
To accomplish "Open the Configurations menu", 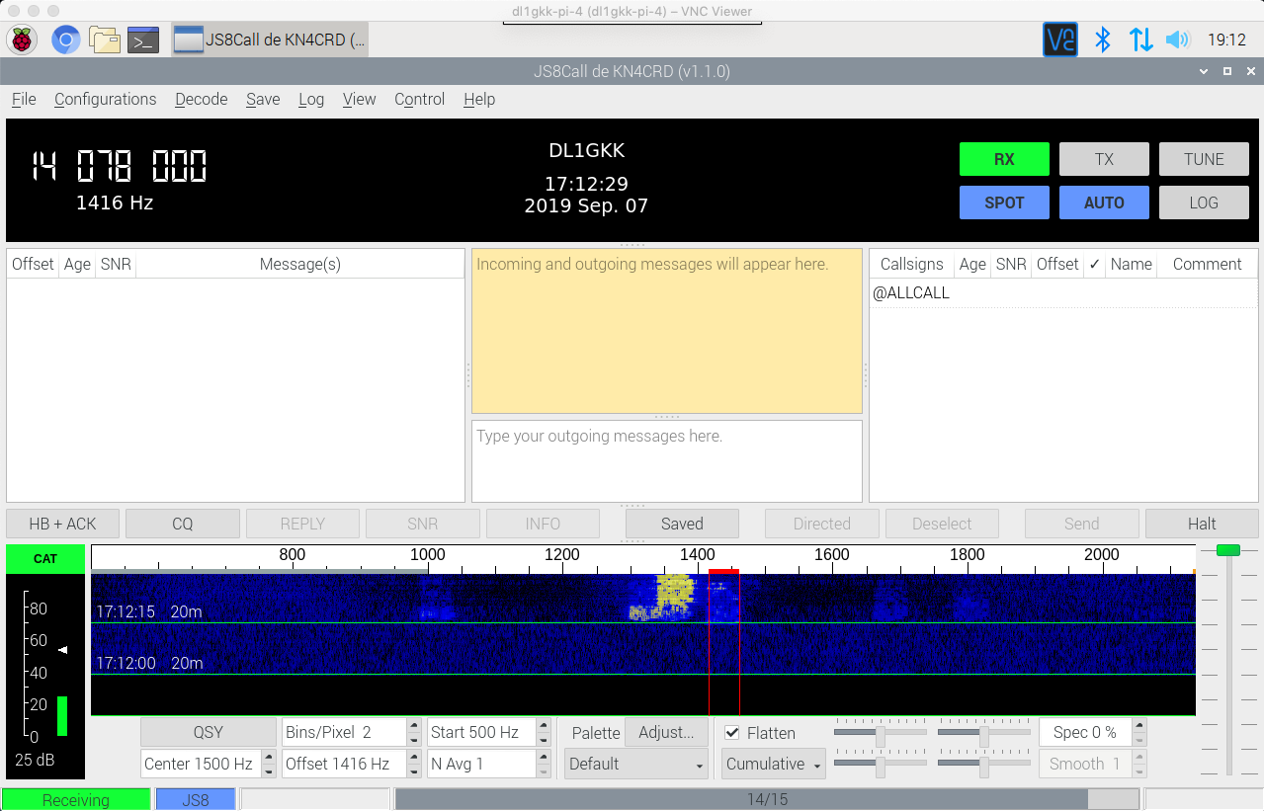I will (105, 99).
